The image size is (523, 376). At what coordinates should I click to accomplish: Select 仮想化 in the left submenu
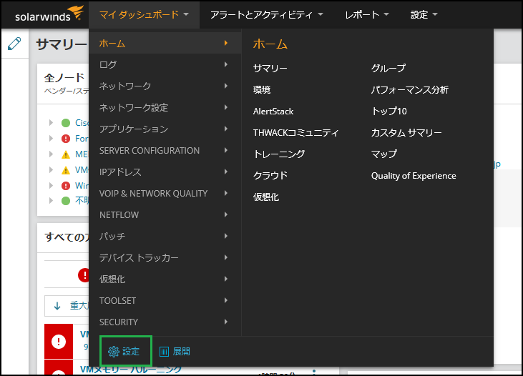(165, 279)
